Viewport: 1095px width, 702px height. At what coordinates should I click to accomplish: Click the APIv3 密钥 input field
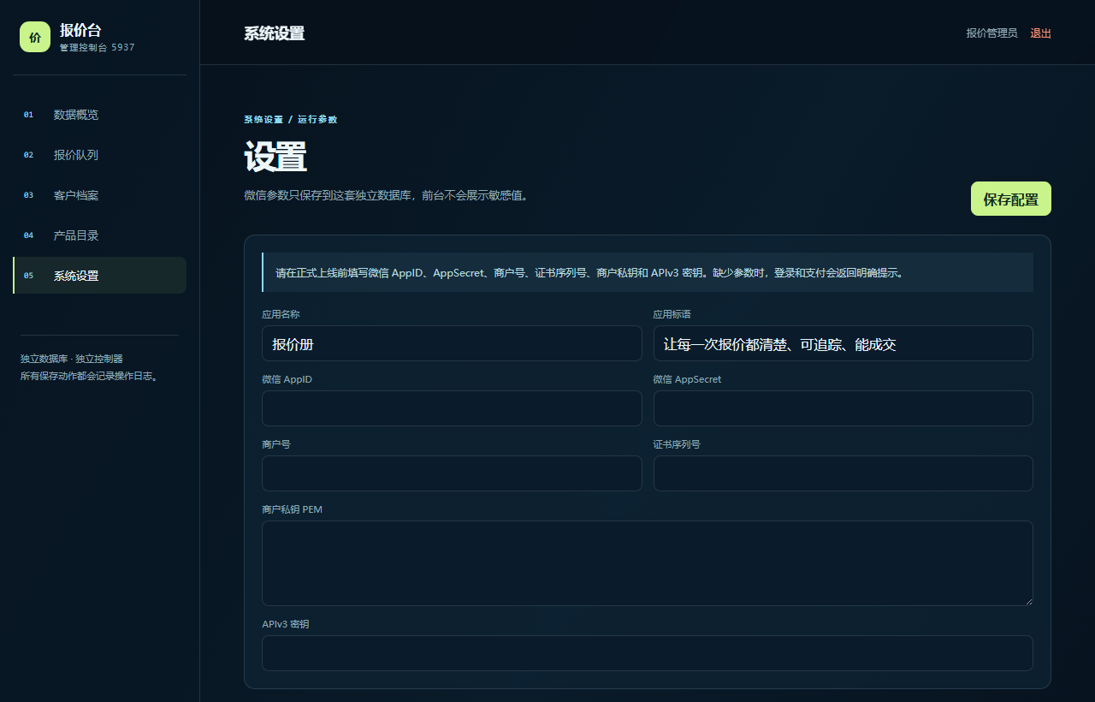(648, 653)
